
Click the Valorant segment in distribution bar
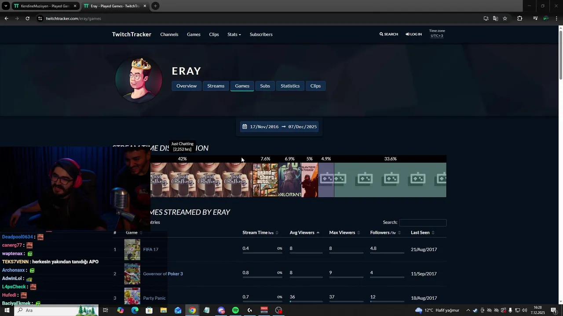(x=289, y=180)
